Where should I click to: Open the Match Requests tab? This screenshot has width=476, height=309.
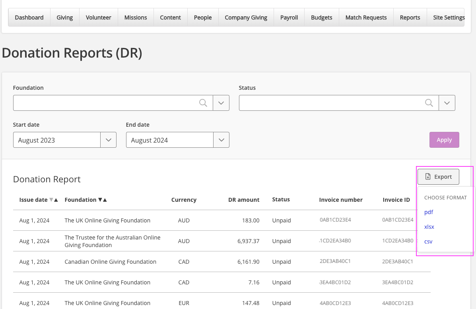pos(366,17)
